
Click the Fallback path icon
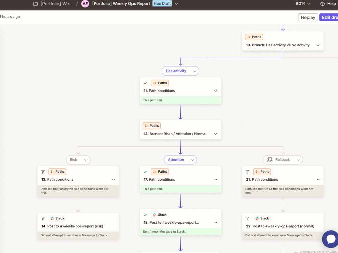click(270, 160)
